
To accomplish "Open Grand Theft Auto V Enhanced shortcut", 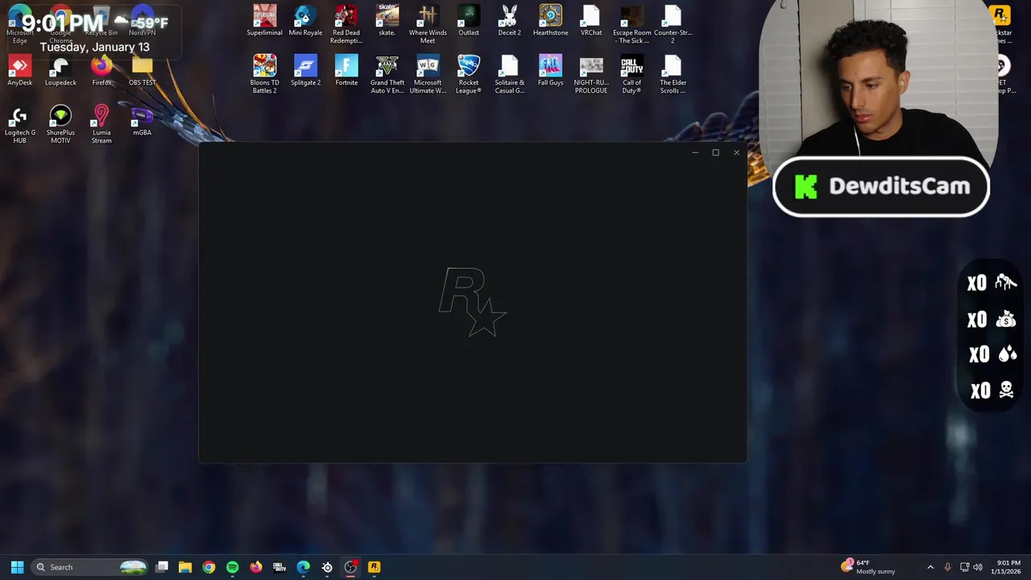I will click(x=387, y=74).
